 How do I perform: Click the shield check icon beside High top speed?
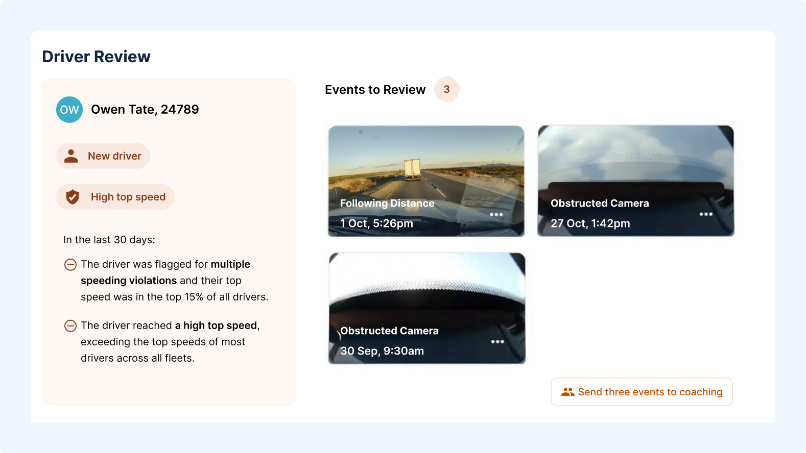[x=73, y=197]
